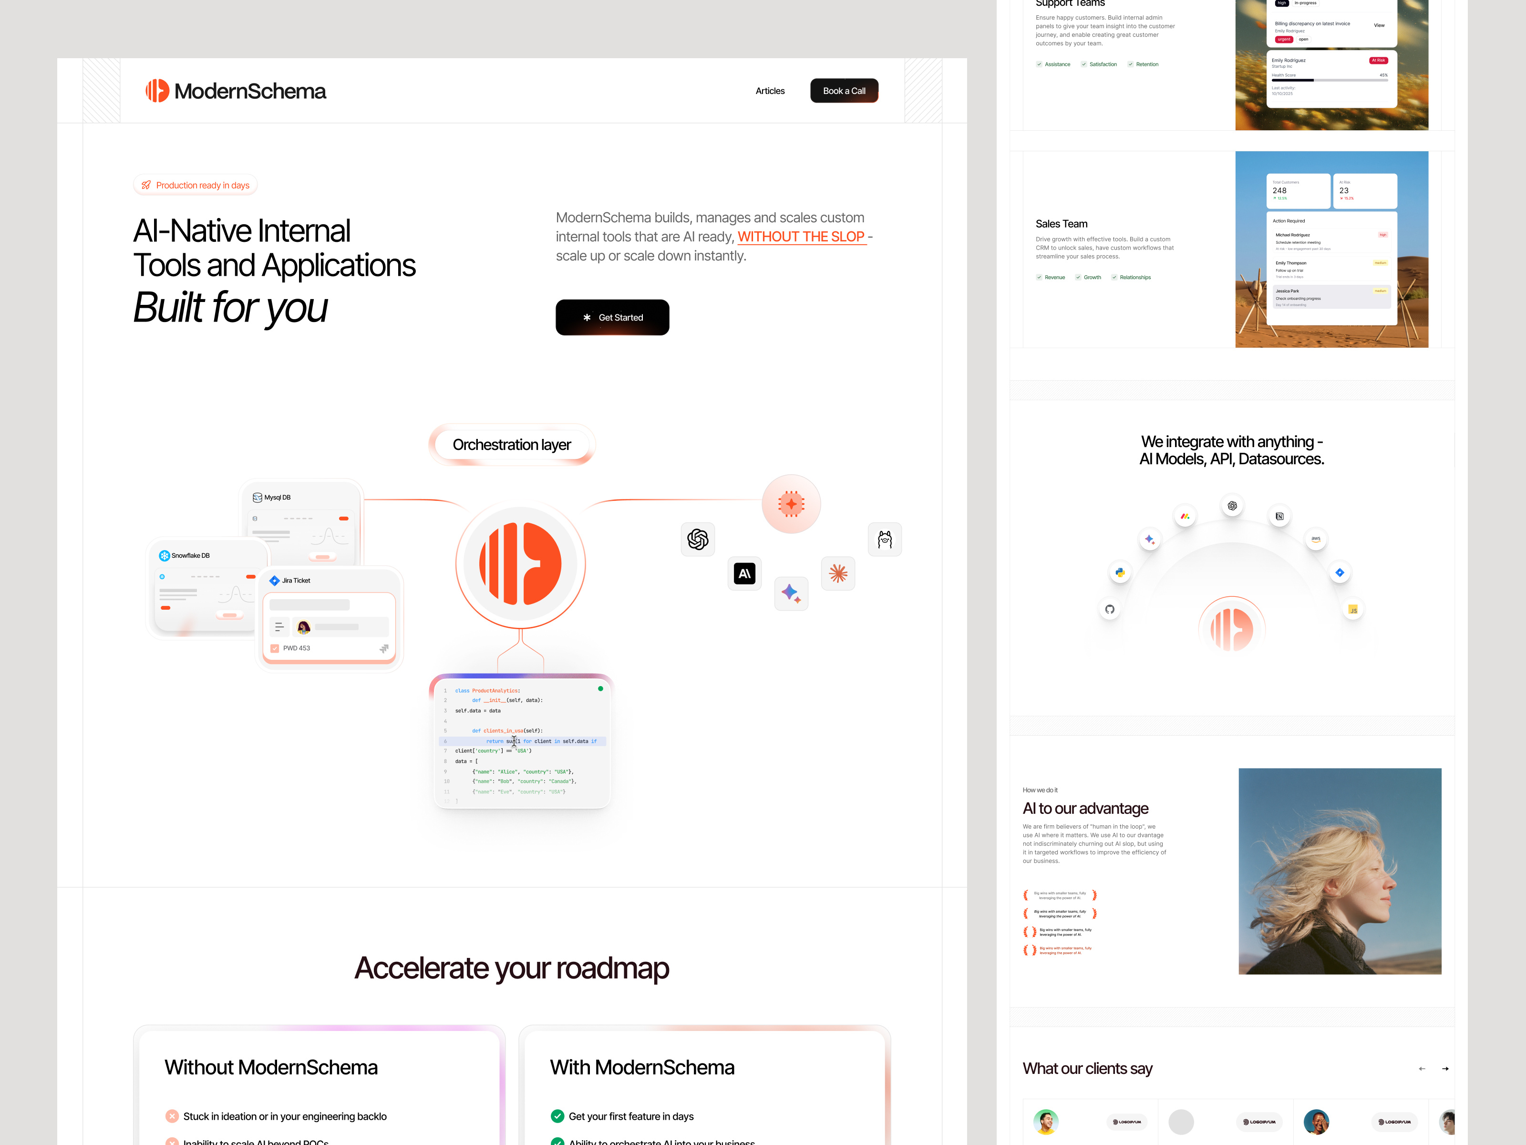Click the monday.com icon in the integrations arc
This screenshot has width=1526, height=1145.
(x=1185, y=516)
